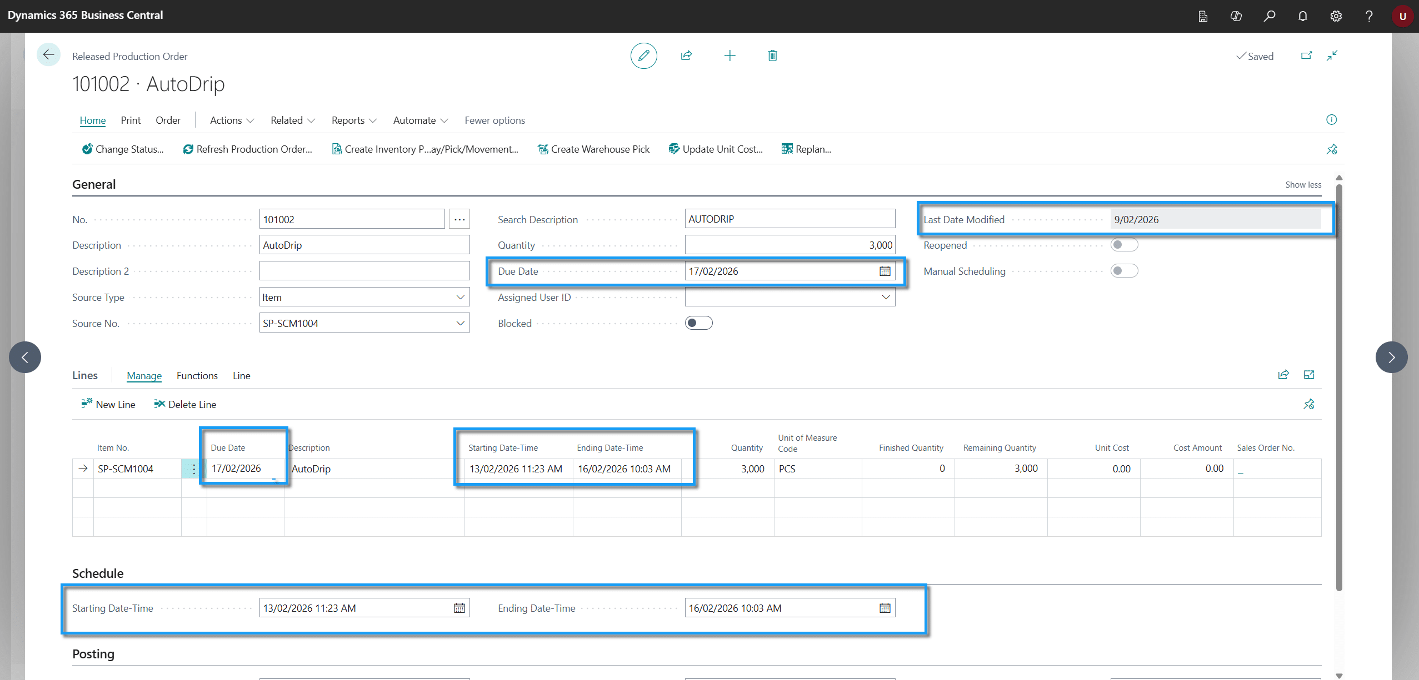
Task: Click the pin icon on Lines toolbar
Action: click(1309, 404)
